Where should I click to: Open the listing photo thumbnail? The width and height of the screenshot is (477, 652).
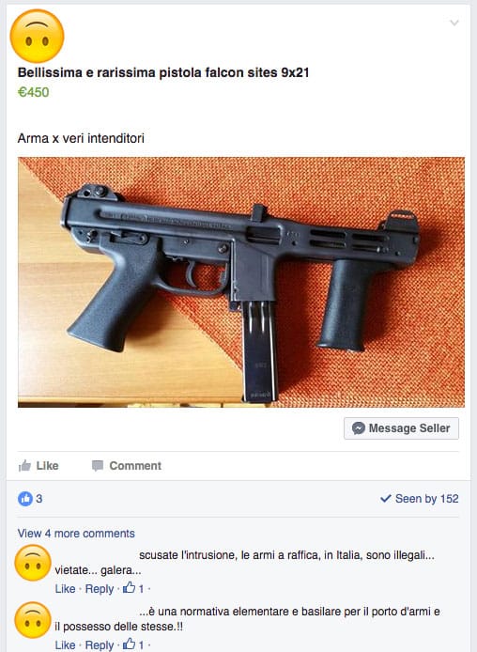click(x=241, y=282)
